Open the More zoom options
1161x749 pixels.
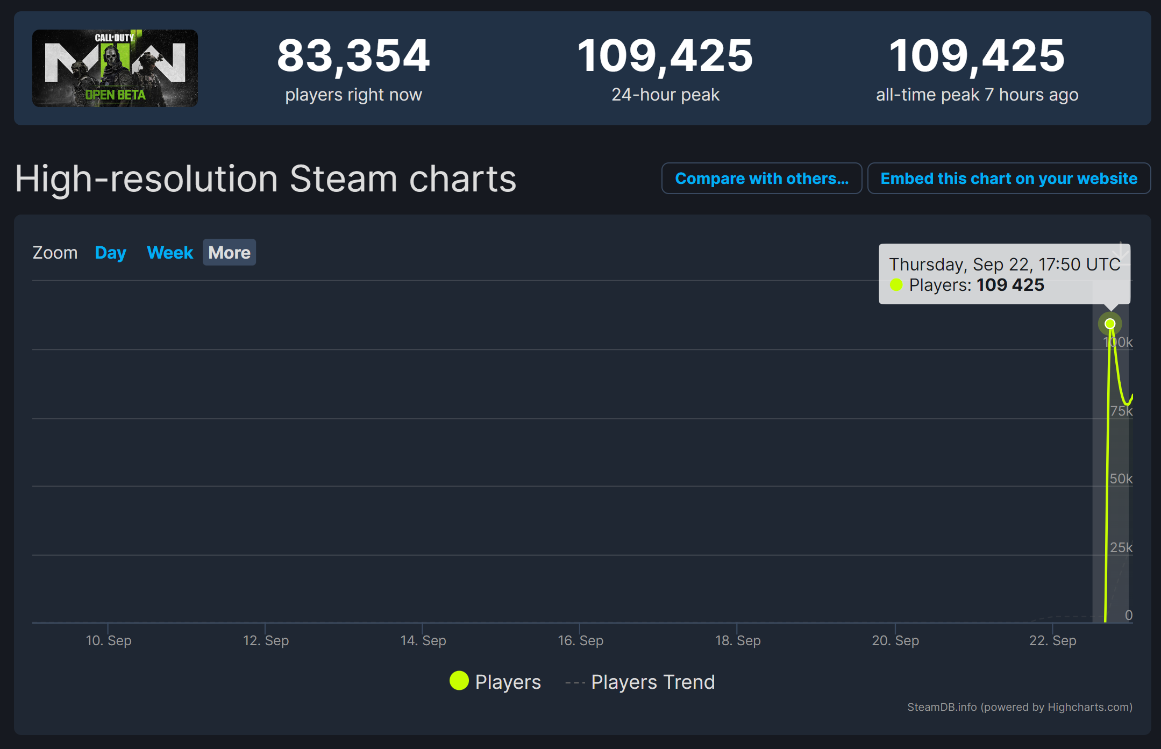(x=229, y=253)
